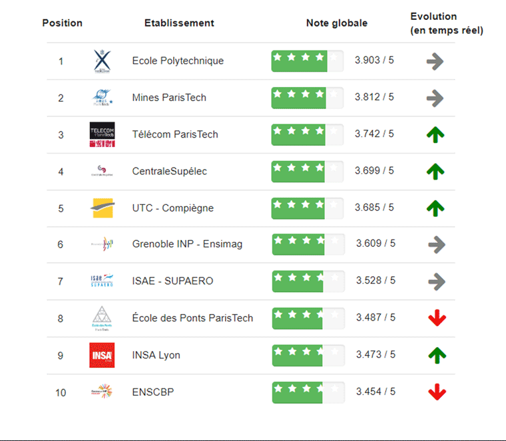Click green up arrow for CentraleSupélec
Screen dimensions: 506x441
click(435, 171)
